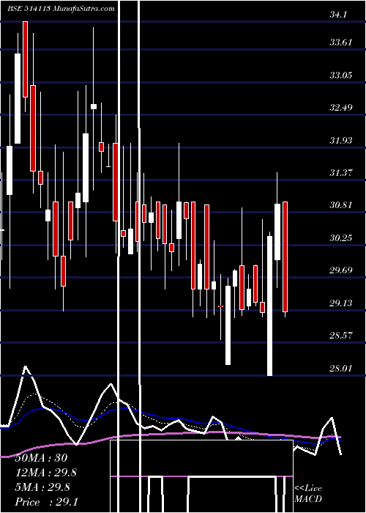Image resolution: width=366 pixels, height=513 pixels.
Task: Click the 5MA : 29.8 readout
Action: click(x=42, y=487)
